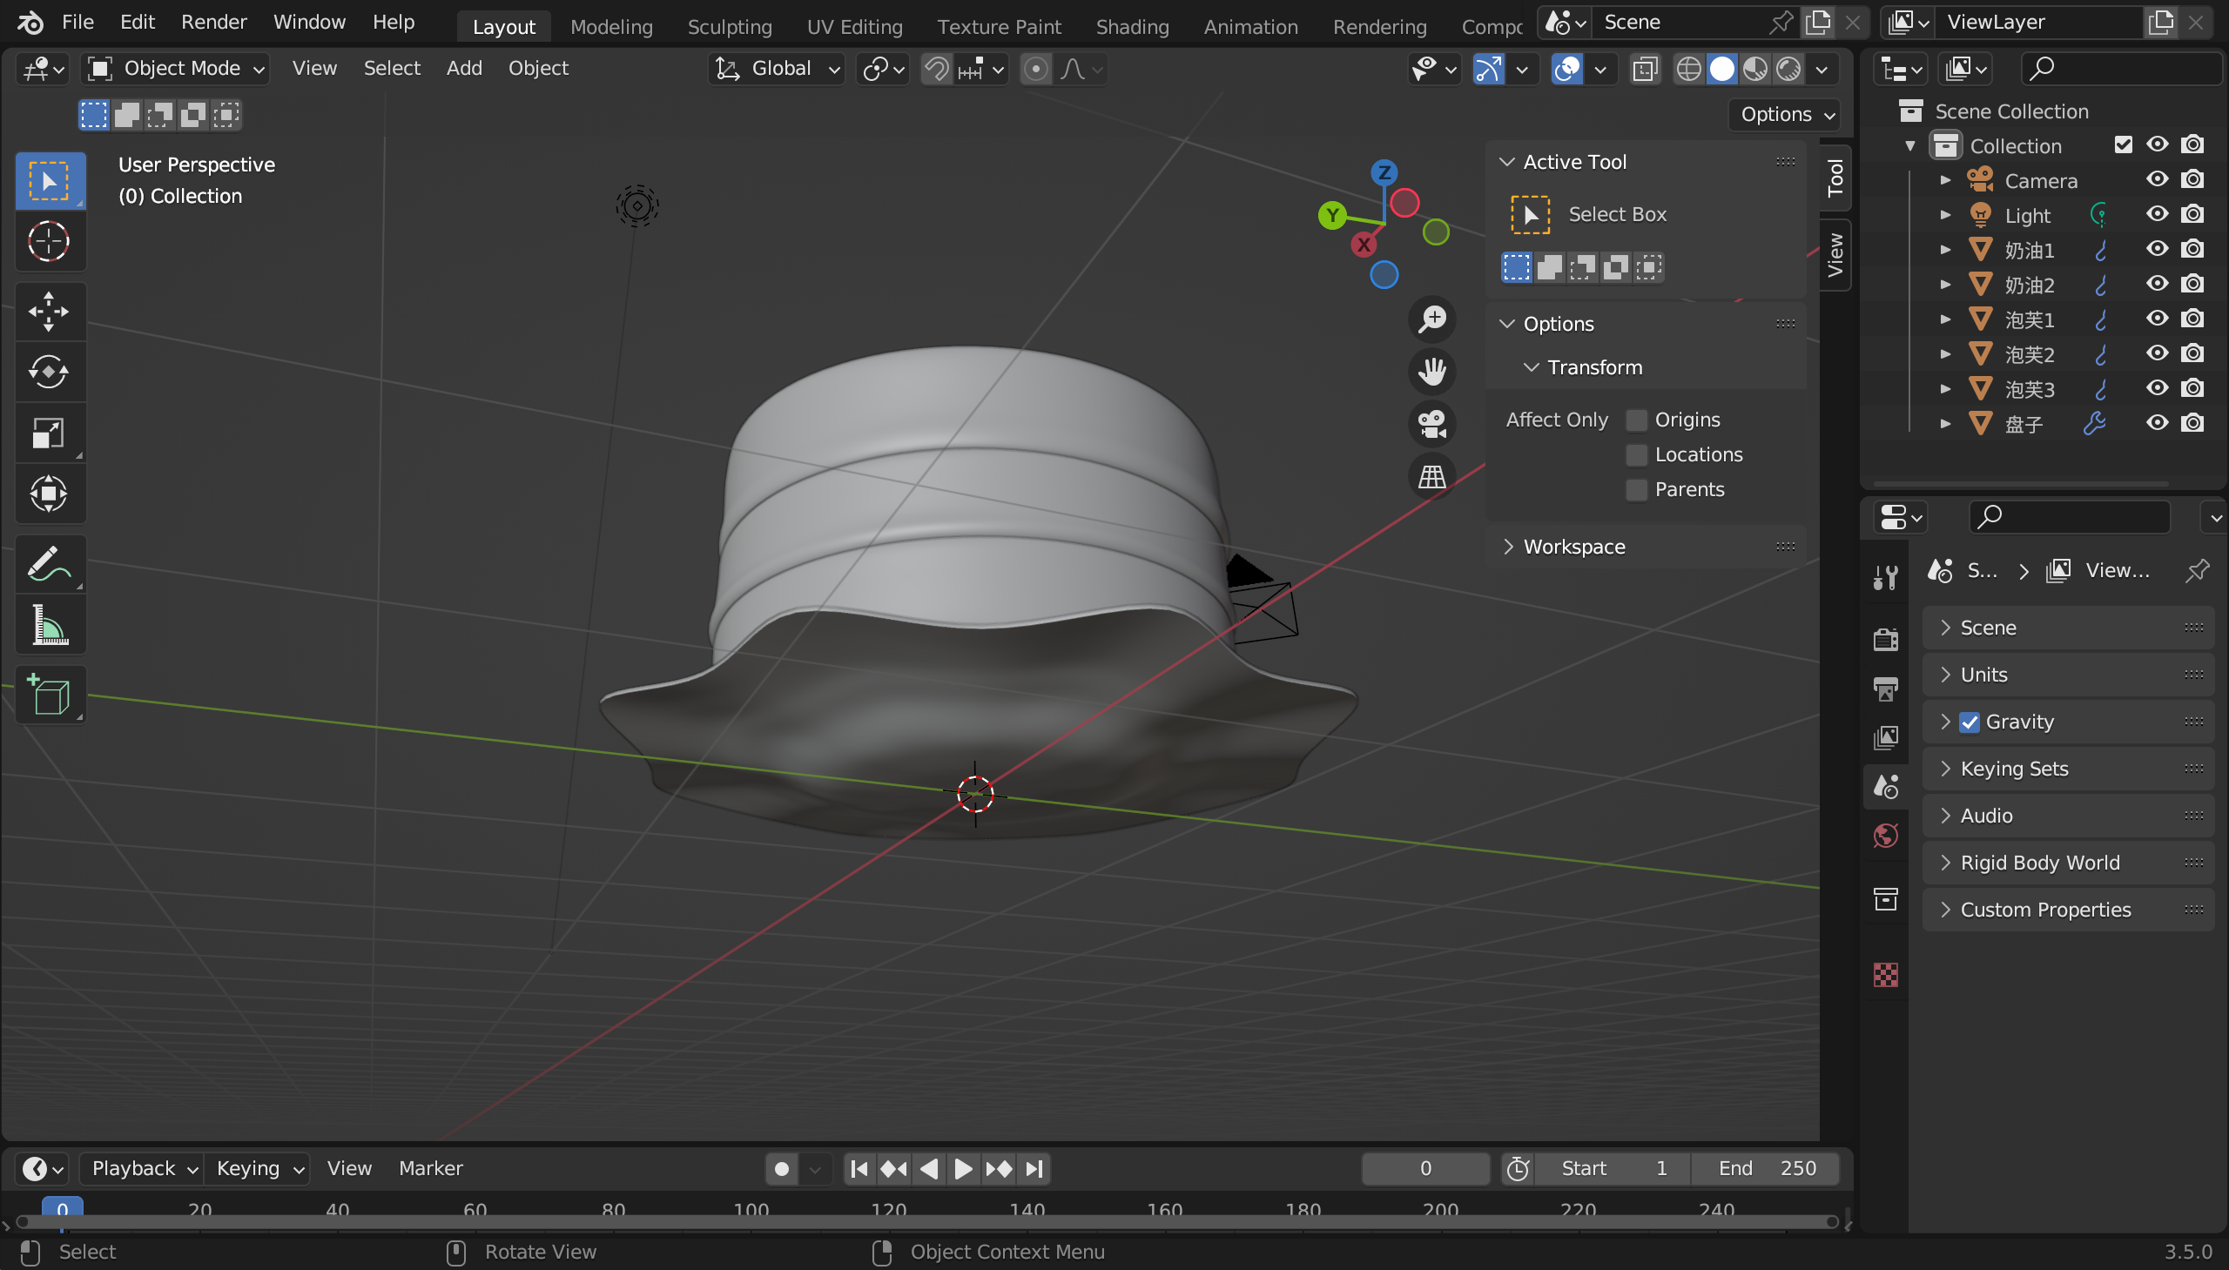This screenshot has width=2229, height=1270.
Task: Play the animation forward
Action: [962, 1169]
